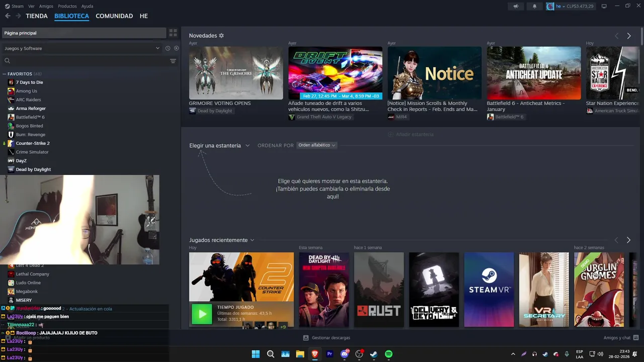Go back with the navigation back arrow

pos(8,16)
